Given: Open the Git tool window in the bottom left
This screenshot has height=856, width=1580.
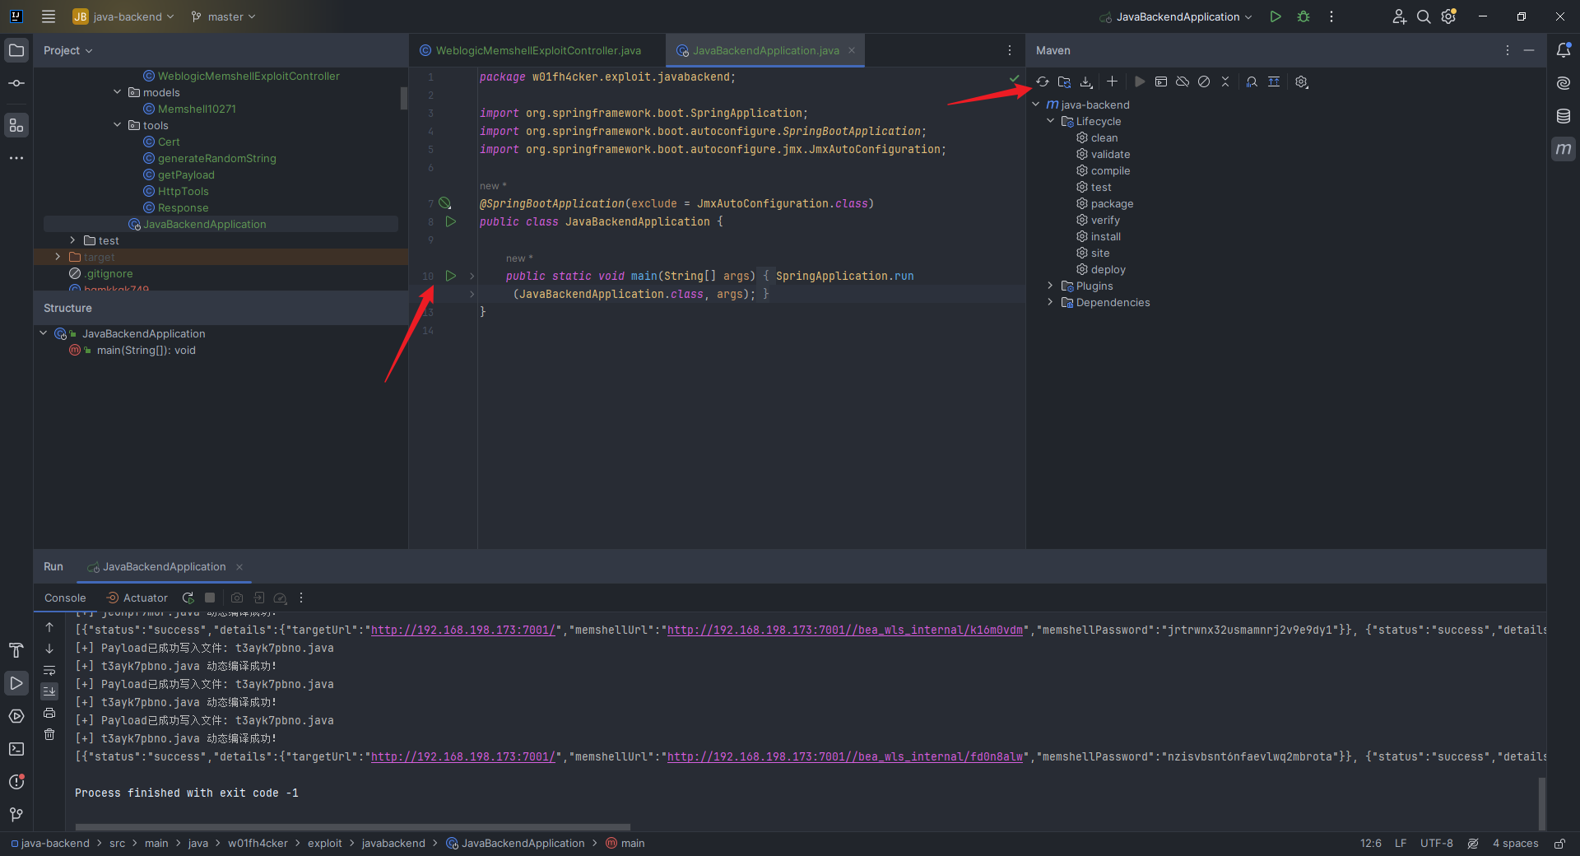Looking at the screenshot, I should coord(16,815).
